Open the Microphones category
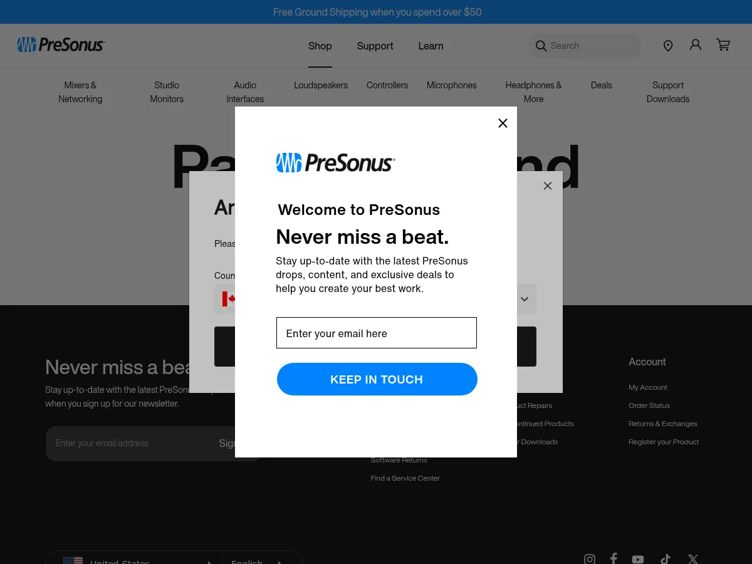 click(x=451, y=85)
